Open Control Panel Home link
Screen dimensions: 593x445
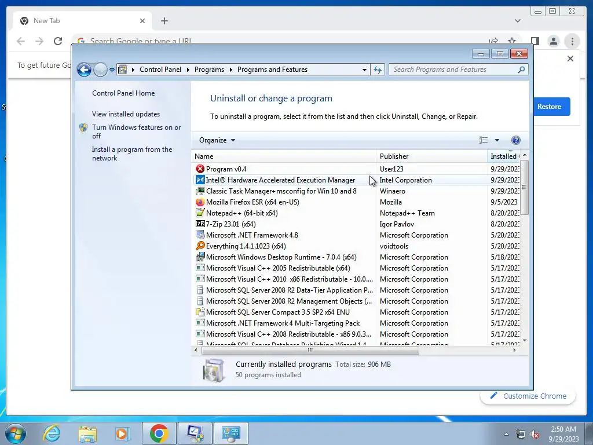point(123,93)
